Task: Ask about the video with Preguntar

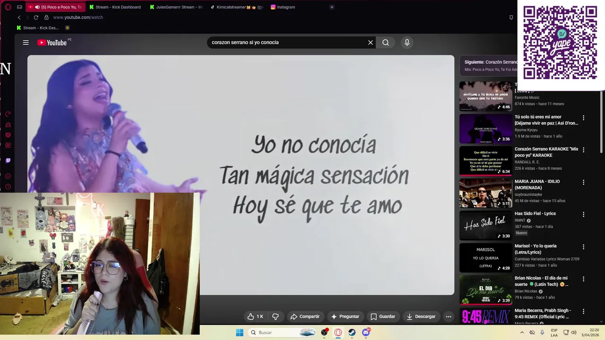Action: [345, 316]
